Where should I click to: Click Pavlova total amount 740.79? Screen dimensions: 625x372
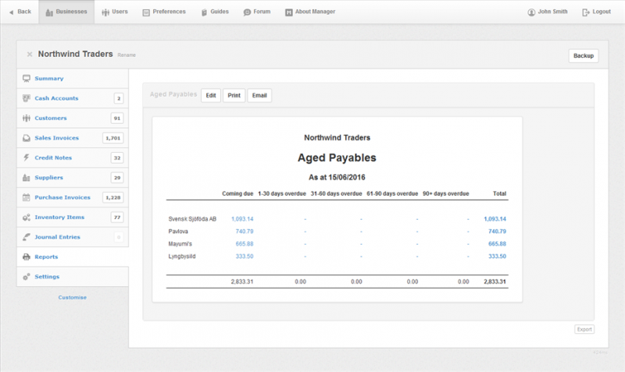(497, 231)
